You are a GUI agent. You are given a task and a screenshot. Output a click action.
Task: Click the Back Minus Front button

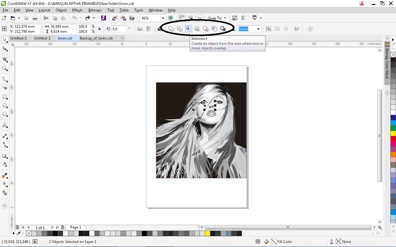[214, 29]
